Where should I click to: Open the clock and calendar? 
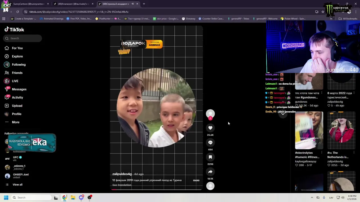(352, 198)
